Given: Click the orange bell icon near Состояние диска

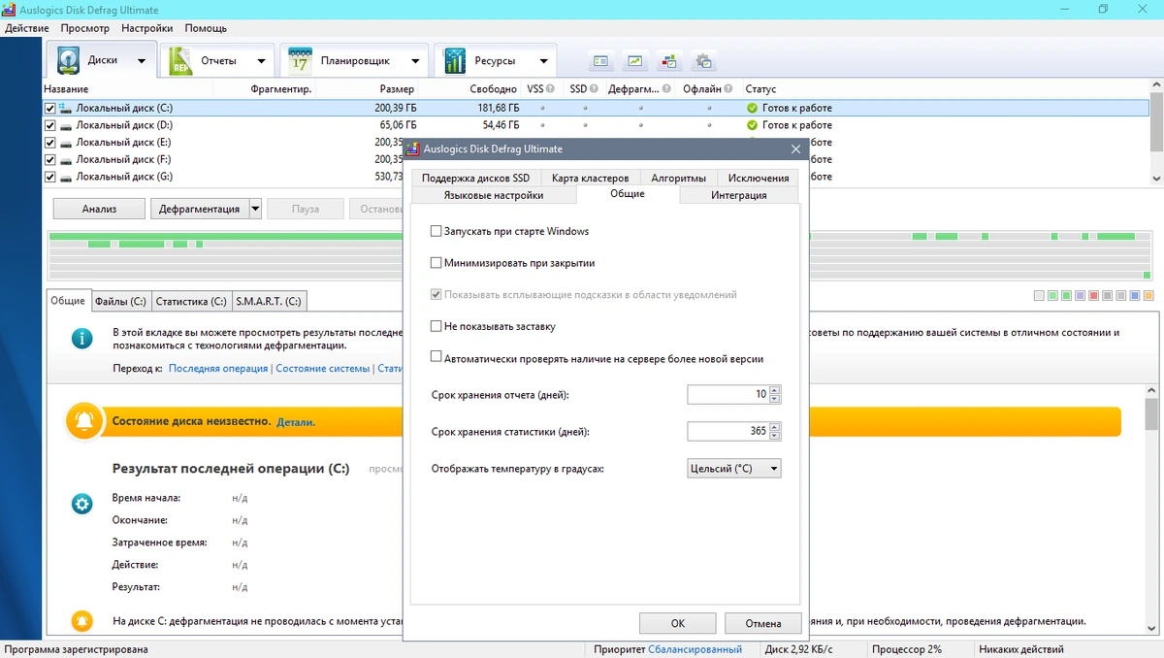Looking at the screenshot, I should [84, 421].
